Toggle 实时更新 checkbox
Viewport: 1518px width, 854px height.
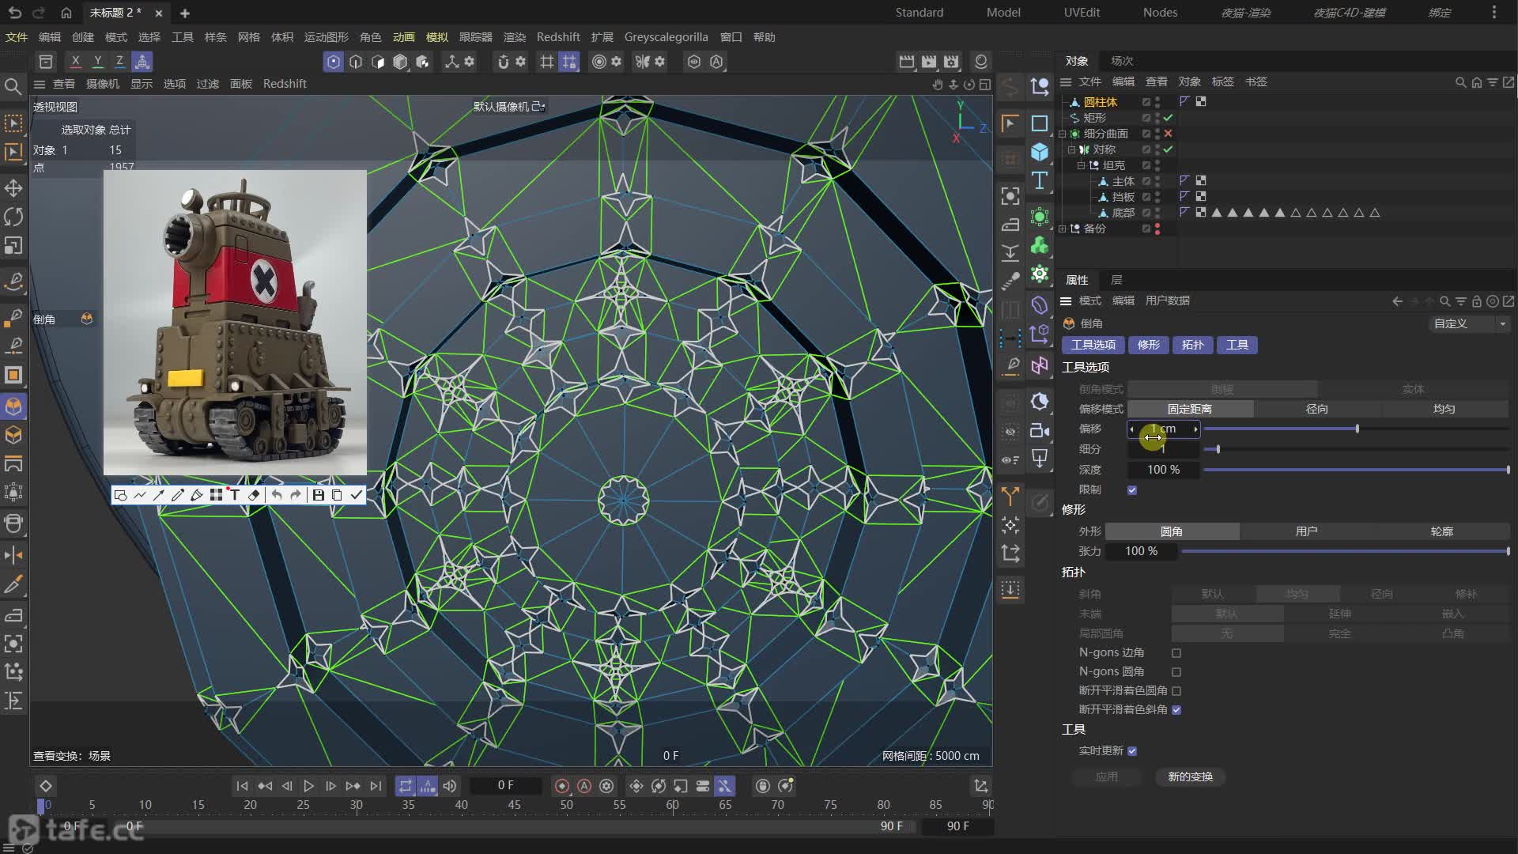[1132, 751]
